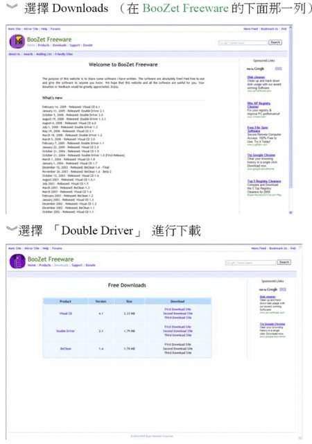Screen dimensions: 312x444
Task: Click the Search button on the Welcome page
Action: [x=275, y=42]
